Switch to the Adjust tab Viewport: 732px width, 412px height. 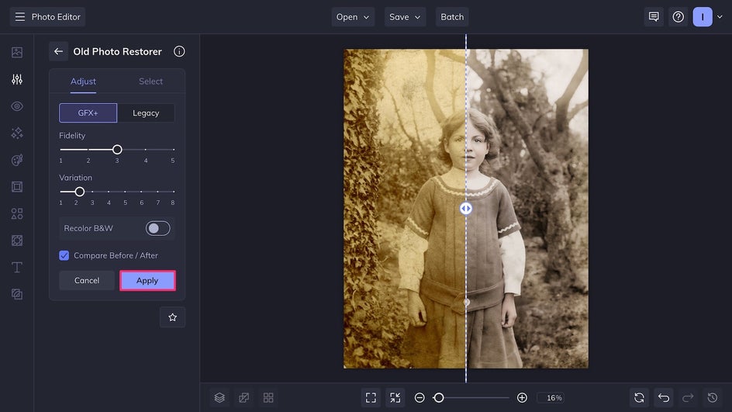pos(83,81)
